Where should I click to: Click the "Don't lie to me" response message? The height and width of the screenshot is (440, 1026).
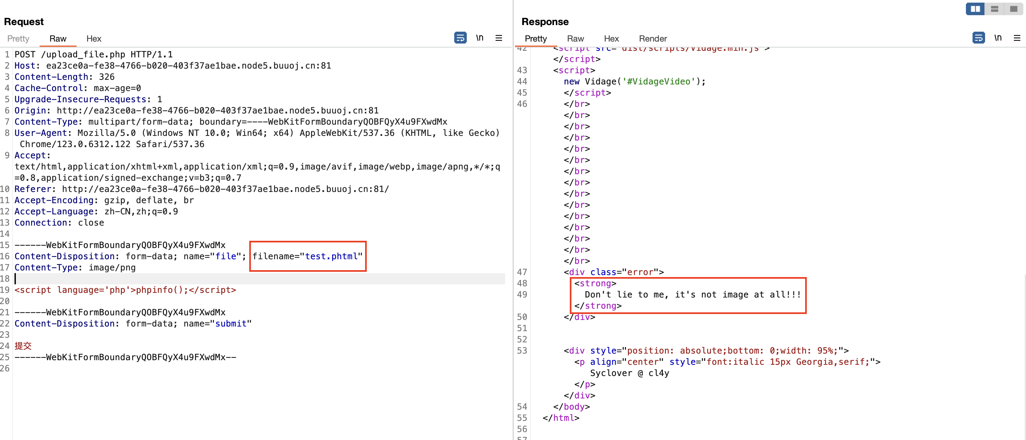[693, 295]
